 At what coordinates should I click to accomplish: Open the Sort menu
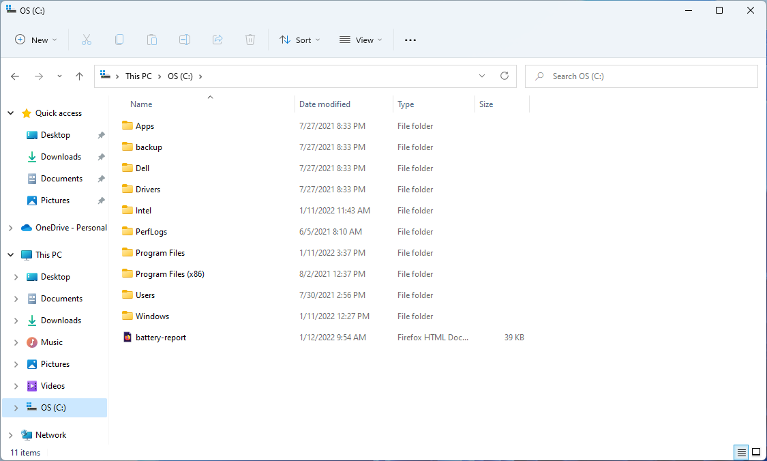[x=300, y=40]
